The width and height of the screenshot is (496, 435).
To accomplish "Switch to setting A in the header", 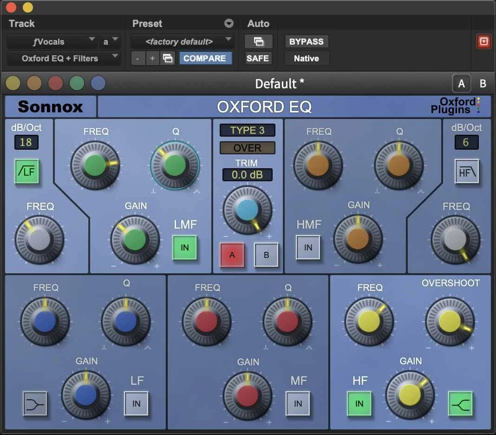I will (x=461, y=84).
